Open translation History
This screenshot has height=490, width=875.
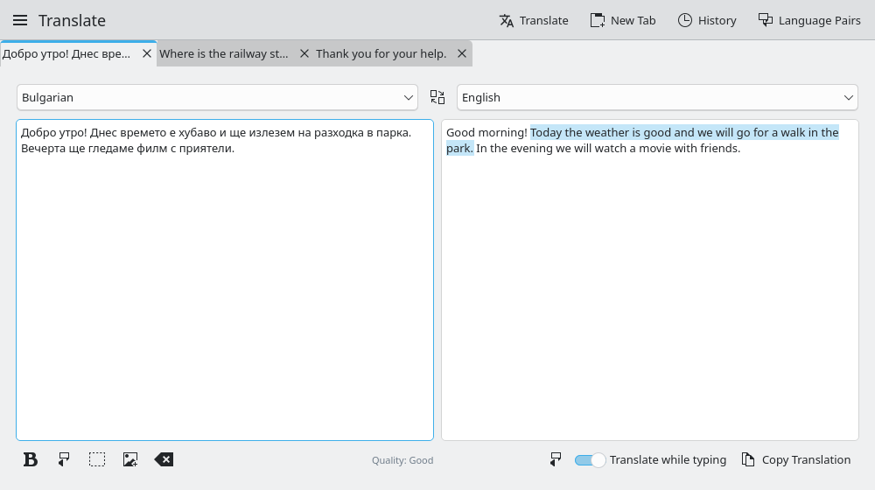(x=707, y=21)
